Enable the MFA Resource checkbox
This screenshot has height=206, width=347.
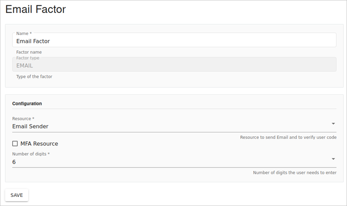15,144
